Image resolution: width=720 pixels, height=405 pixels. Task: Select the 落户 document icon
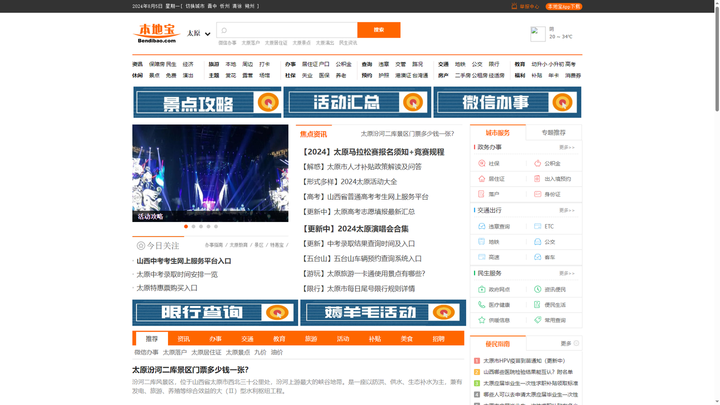pos(481,194)
